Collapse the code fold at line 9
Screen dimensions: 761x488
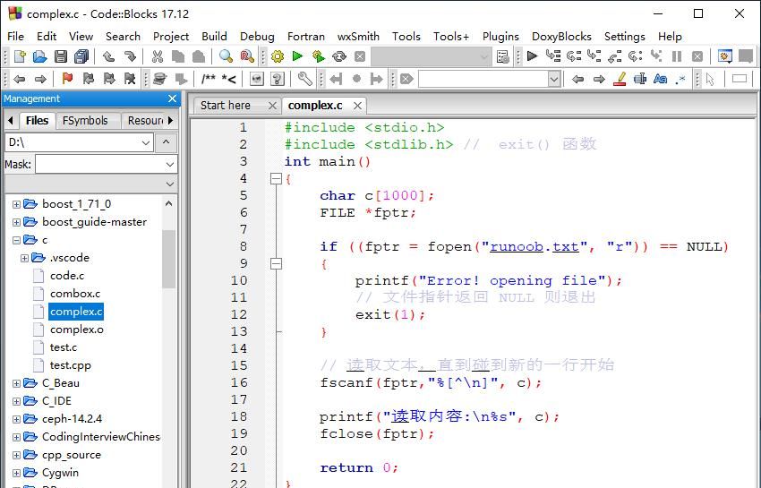pyautogui.click(x=276, y=263)
